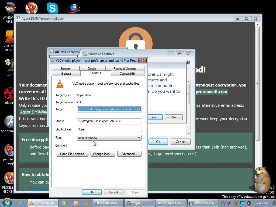Viewport: 276px width, 207px height.
Task: Switch to the Details tab
Action: pos(92,69)
